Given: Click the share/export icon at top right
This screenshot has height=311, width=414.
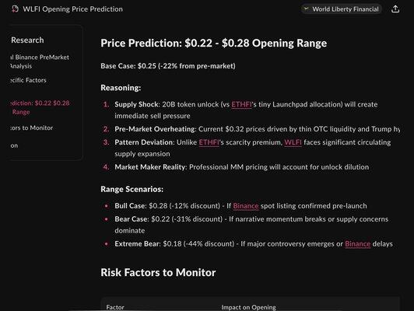Looking at the screenshot, I should [x=395, y=9].
